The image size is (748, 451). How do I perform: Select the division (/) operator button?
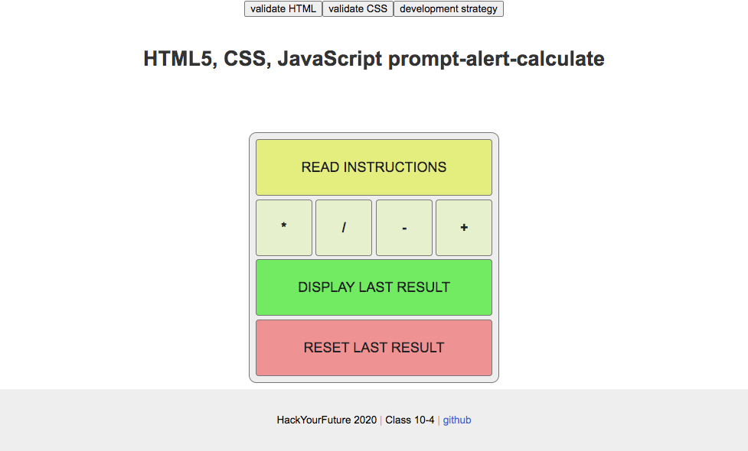[x=343, y=227]
